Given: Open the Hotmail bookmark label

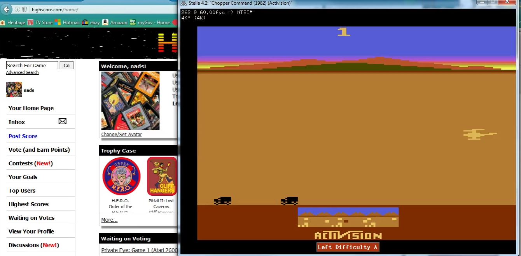Looking at the screenshot, I should (71, 23).
